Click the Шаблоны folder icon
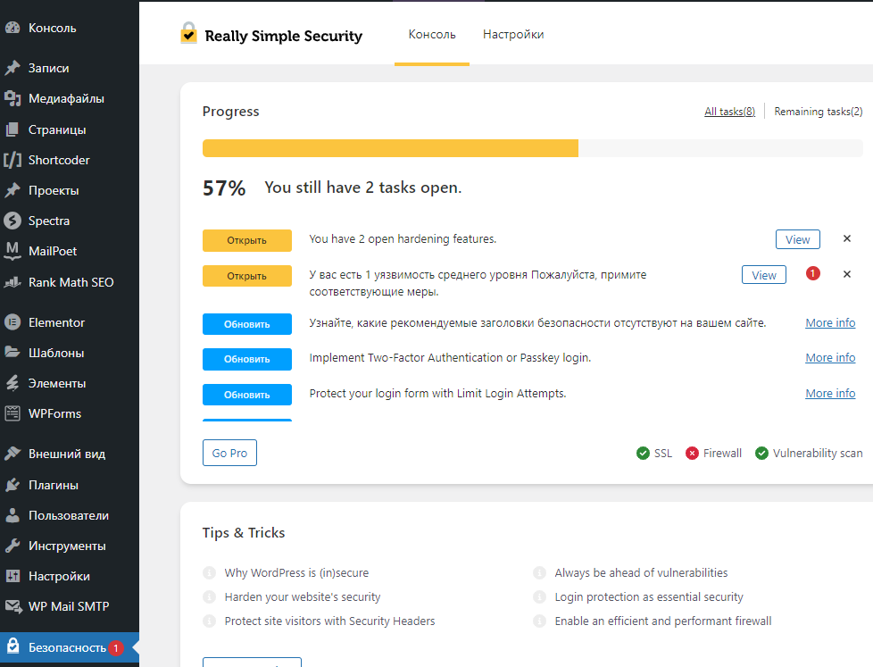873x667 pixels. pyautogui.click(x=12, y=353)
